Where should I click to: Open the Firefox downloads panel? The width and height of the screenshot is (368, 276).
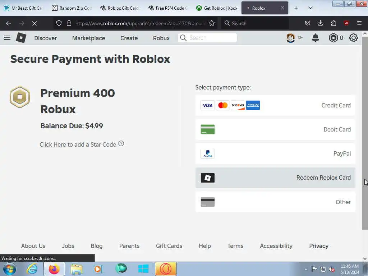point(320,23)
